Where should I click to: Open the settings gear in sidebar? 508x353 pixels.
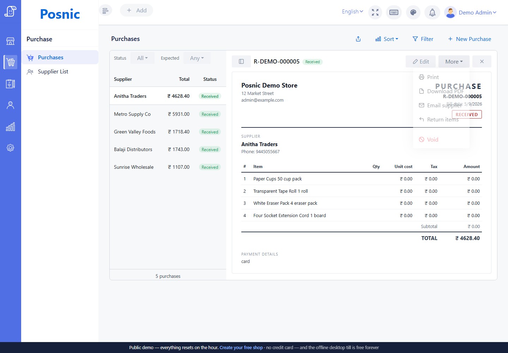(x=11, y=148)
